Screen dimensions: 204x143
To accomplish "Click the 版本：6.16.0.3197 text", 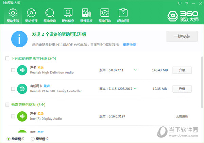I will (x=112, y=116).
